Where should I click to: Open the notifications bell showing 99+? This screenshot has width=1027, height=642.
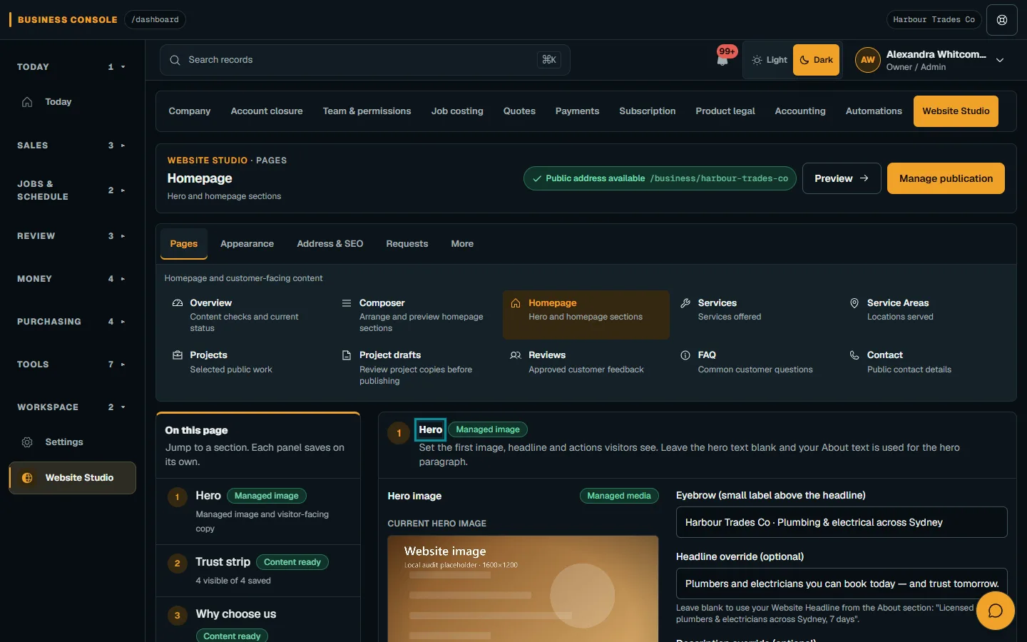click(723, 59)
